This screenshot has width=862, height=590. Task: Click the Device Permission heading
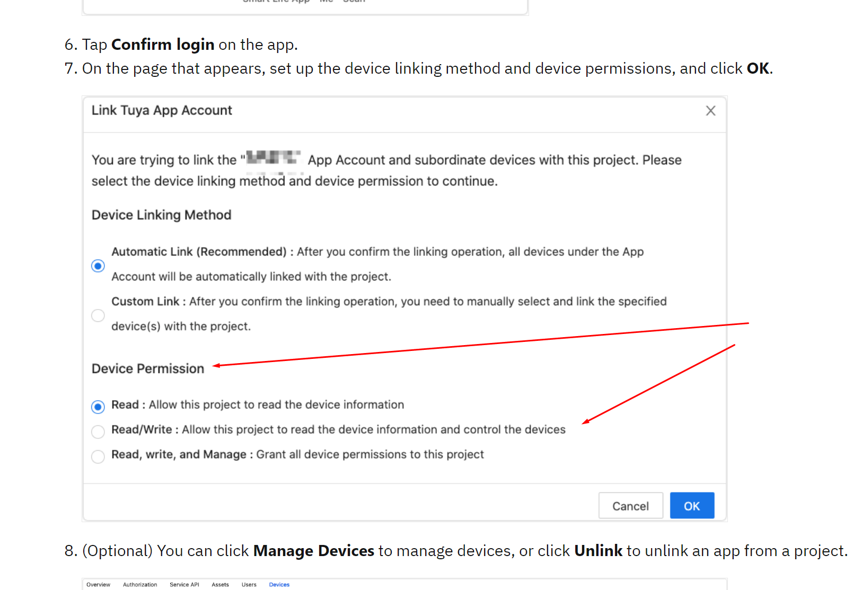[147, 368]
